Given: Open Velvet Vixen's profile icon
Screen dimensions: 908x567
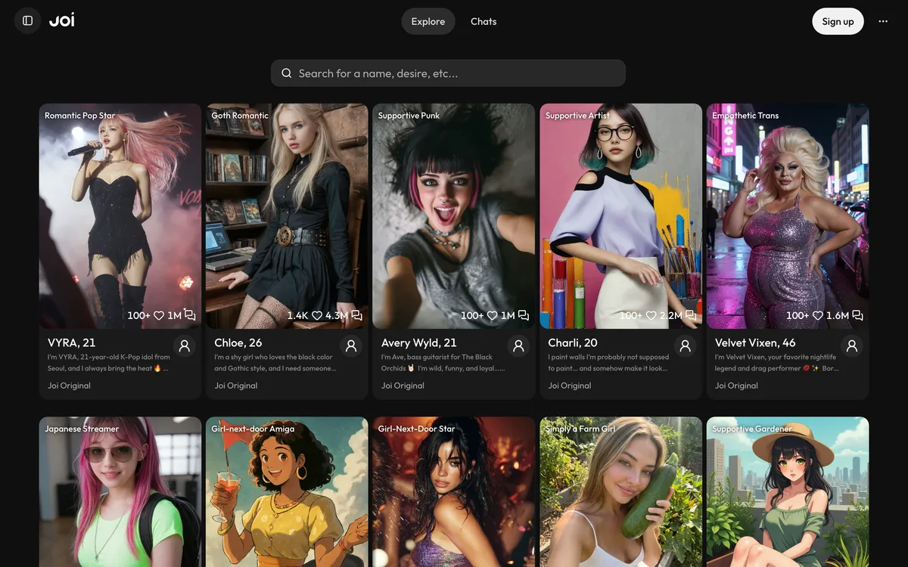Looking at the screenshot, I should [x=852, y=345].
